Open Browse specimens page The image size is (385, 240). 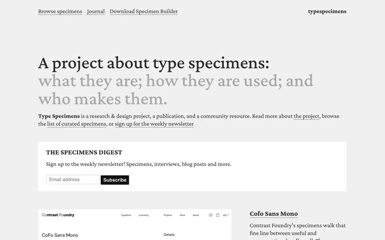(x=60, y=11)
